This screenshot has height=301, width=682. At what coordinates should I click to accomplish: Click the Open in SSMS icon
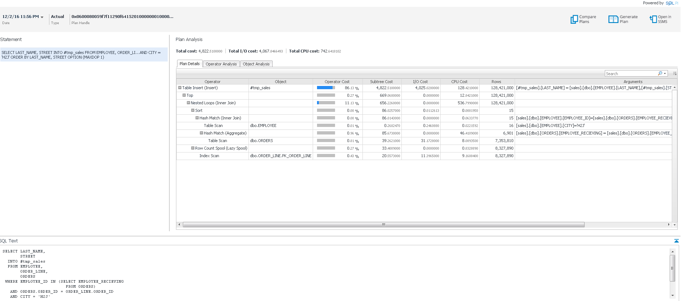pyautogui.click(x=653, y=19)
